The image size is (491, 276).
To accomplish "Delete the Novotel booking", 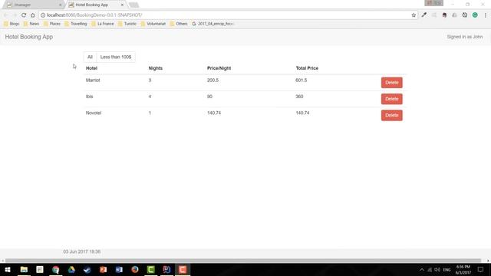I will click(392, 115).
